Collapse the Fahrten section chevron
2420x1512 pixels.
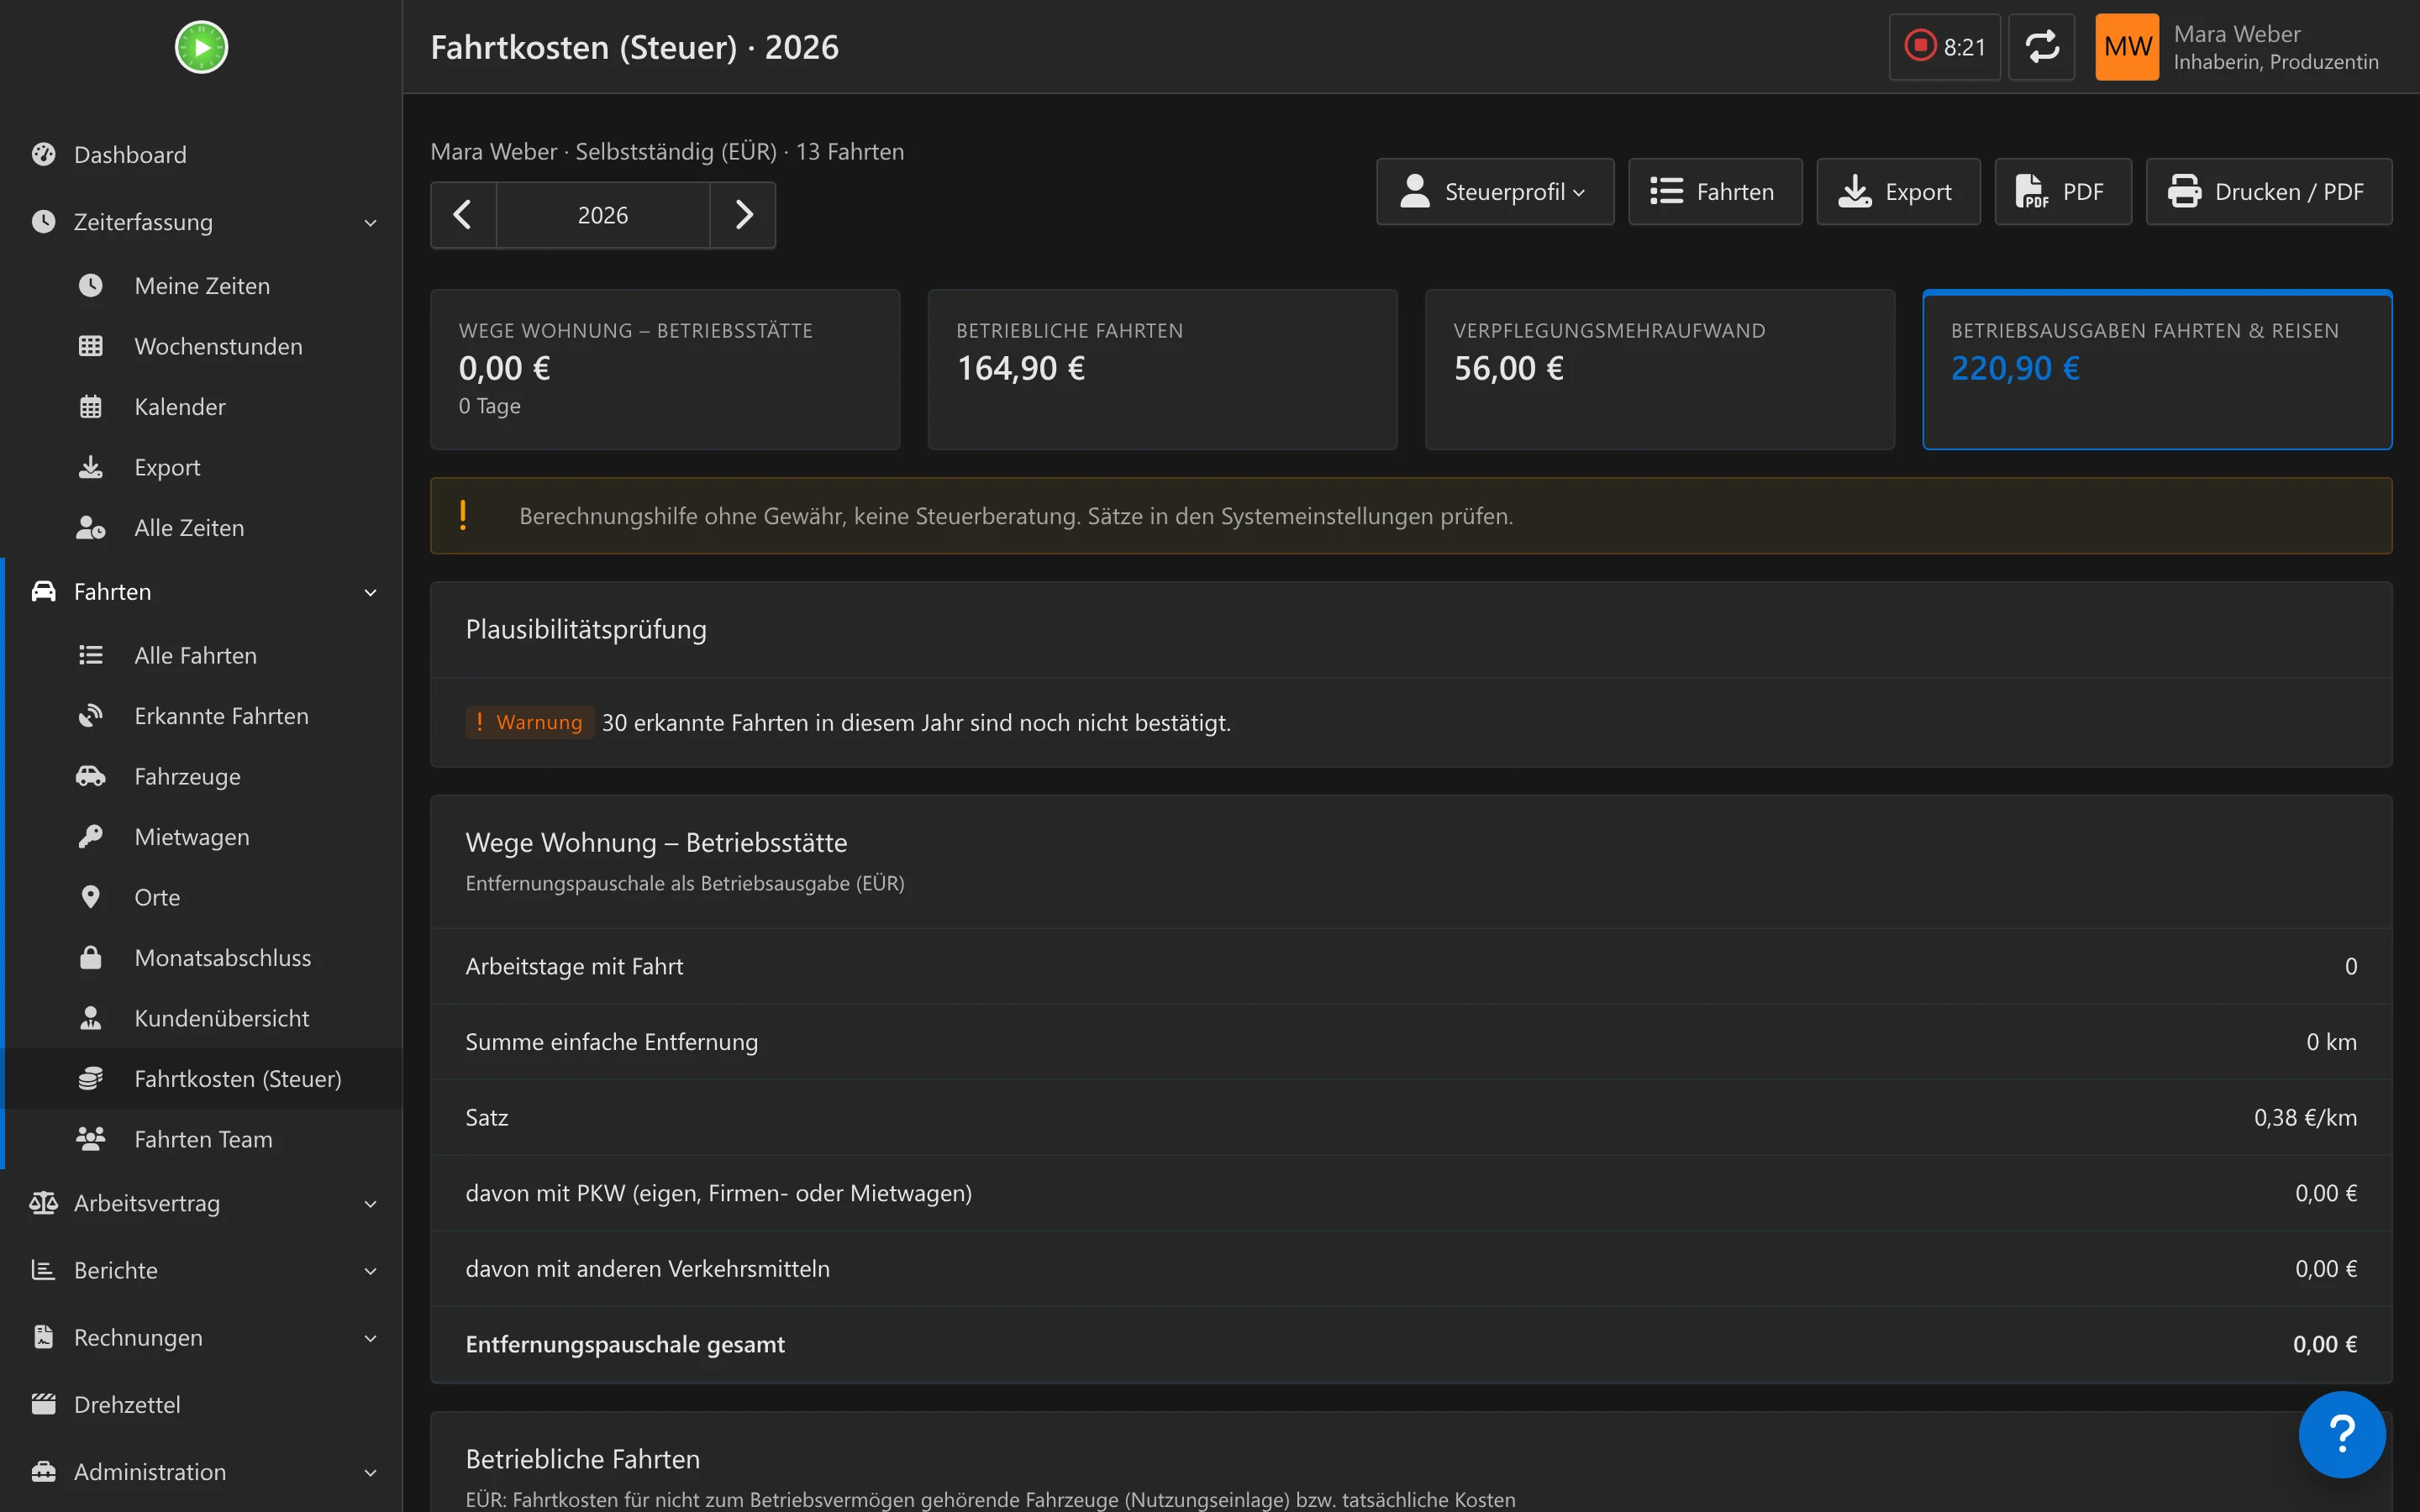coord(370,592)
